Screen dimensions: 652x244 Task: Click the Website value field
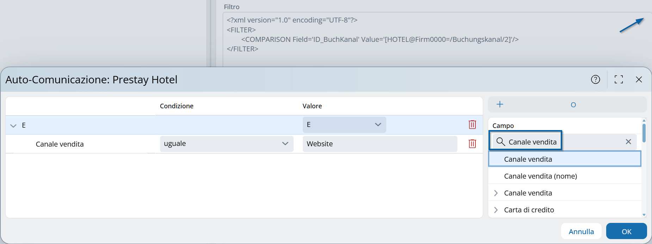380,144
